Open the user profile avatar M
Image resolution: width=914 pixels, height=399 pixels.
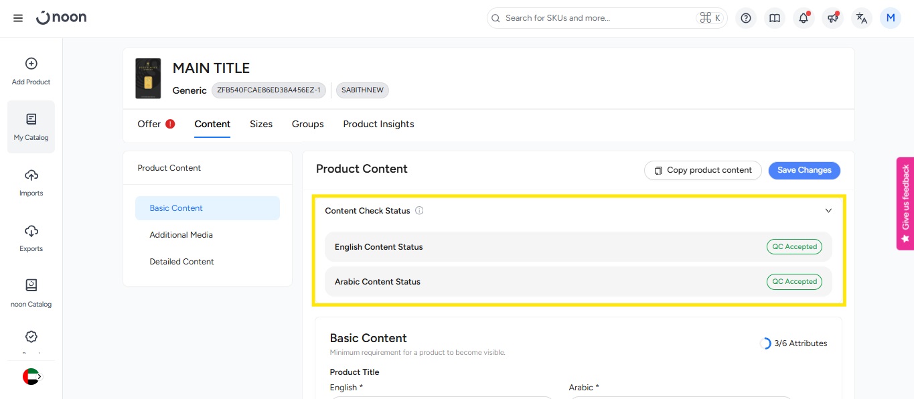(x=891, y=18)
